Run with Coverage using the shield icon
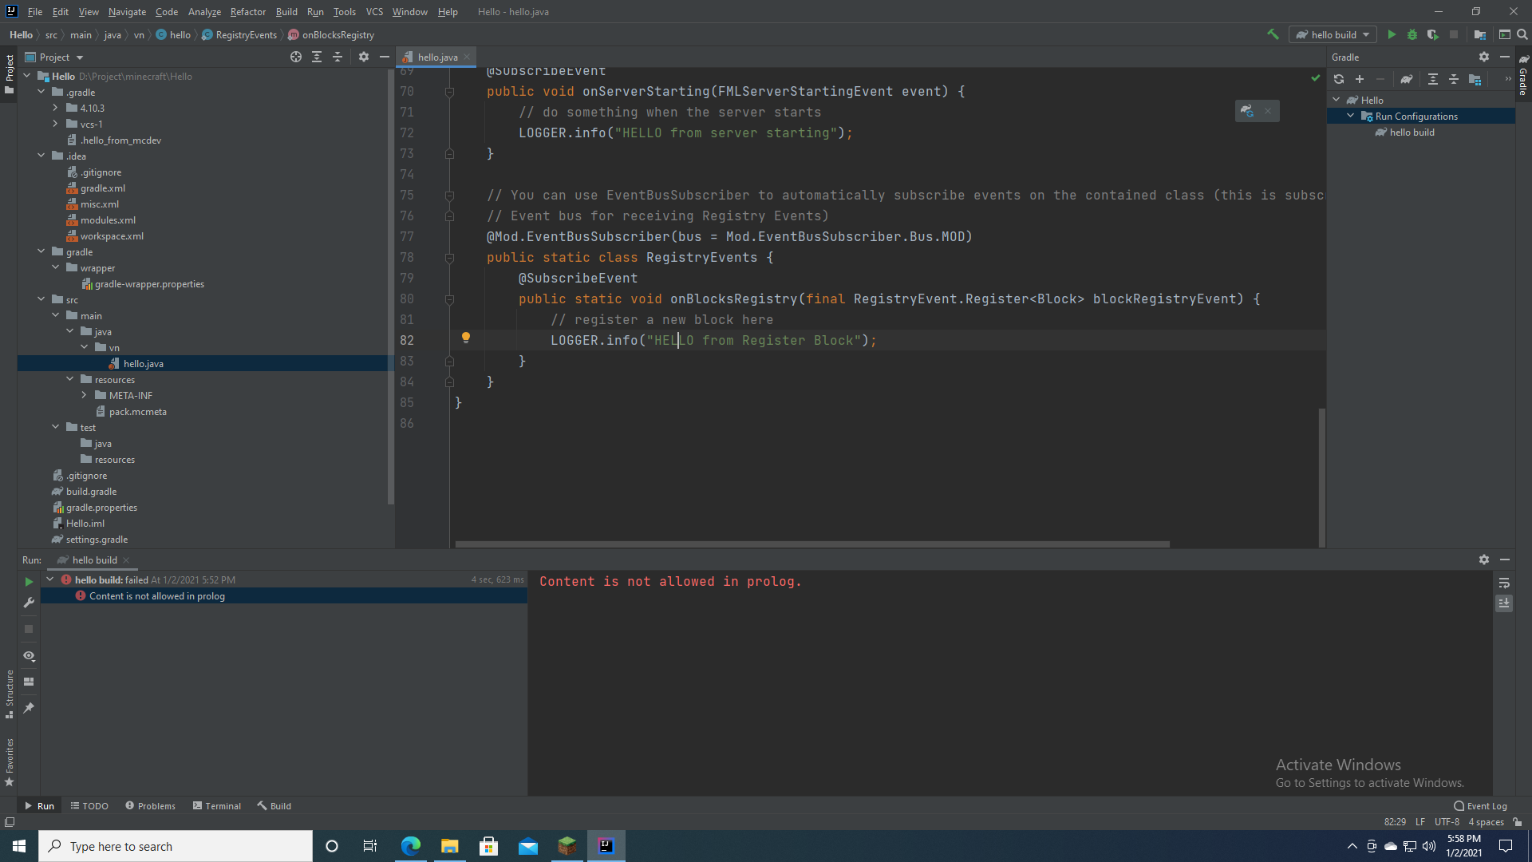1532x862 pixels. tap(1433, 34)
